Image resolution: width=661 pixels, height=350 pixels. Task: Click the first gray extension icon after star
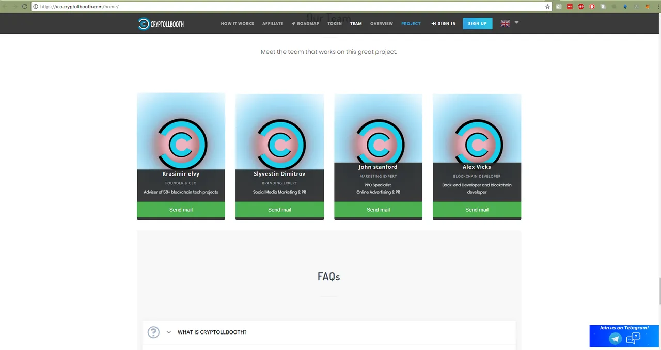point(559,7)
